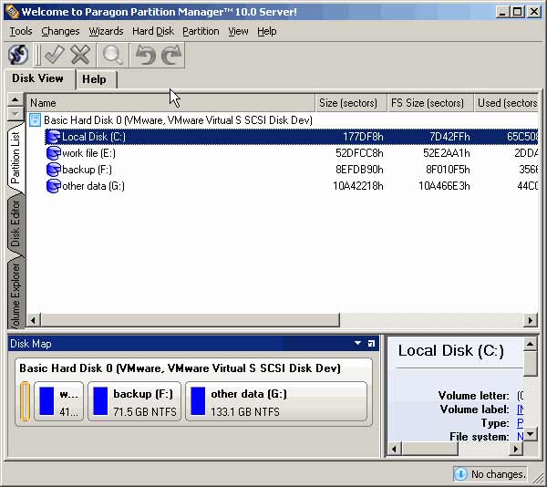Select the small C: block in Disk Map
The height and width of the screenshot is (487, 547).
pos(25,401)
